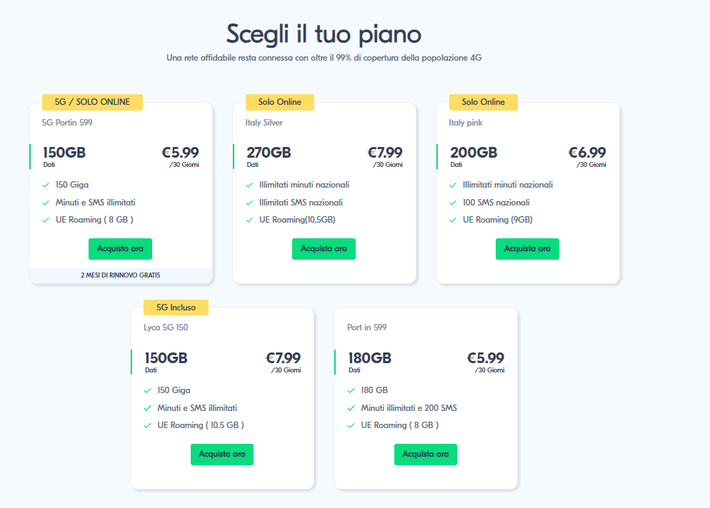Click checkmark next to Illimitati minuti nazionali in Italy Silver
The height and width of the screenshot is (508, 710).
coord(249,185)
